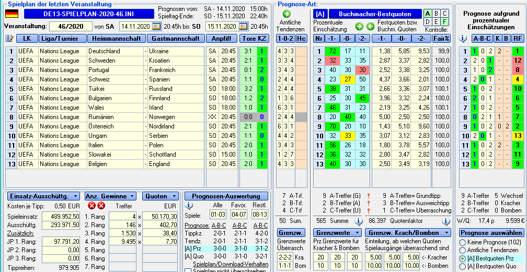Click the Spiele field showing 08-13
Screen dimensions: 527x272
pyautogui.click(x=260, y=214)
